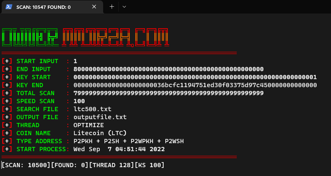Click the [+] marker beside START PROCESS

click(x=7, y=149)
